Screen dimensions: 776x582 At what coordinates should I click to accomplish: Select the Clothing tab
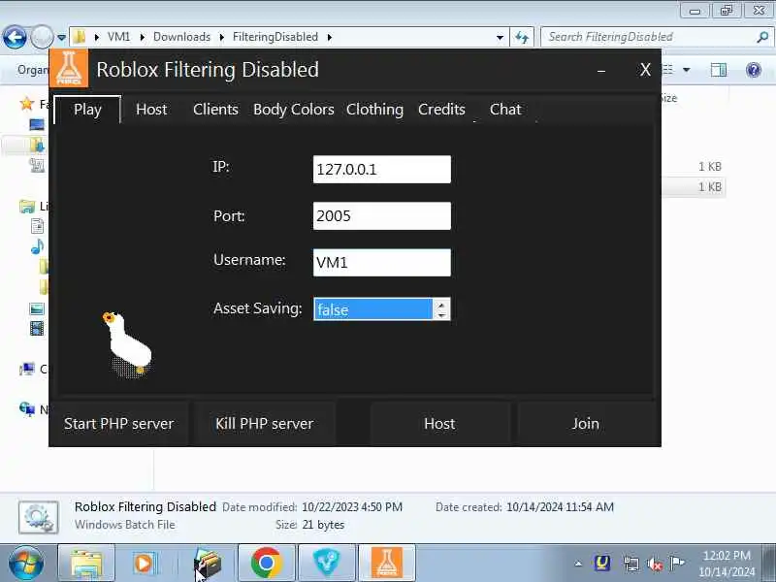click(x=374, y=110)
